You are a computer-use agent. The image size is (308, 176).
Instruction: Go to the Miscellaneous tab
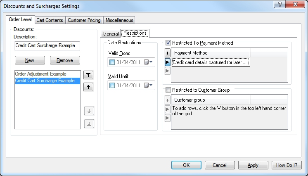click(119, 20)
